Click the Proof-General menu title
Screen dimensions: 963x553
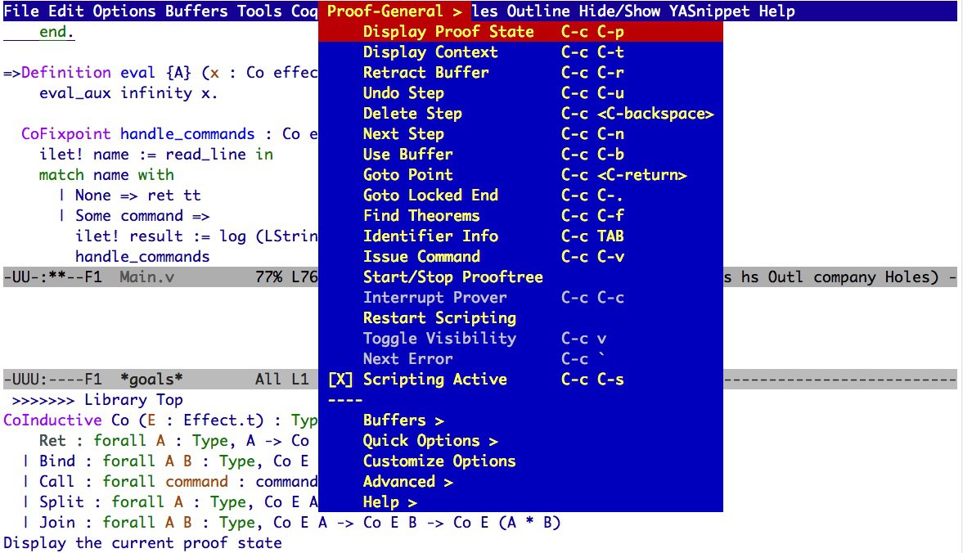(394, 11)
